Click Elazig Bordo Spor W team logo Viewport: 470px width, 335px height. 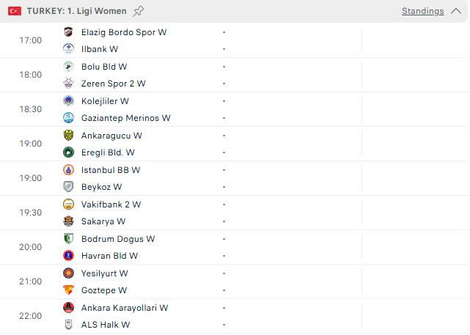pyautogui.click(x=68, y=32)
